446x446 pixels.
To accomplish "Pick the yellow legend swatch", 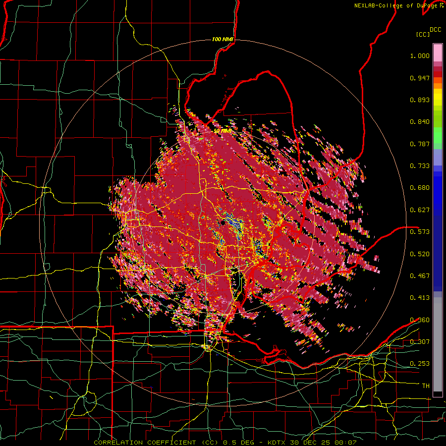I will click(438, 97).
